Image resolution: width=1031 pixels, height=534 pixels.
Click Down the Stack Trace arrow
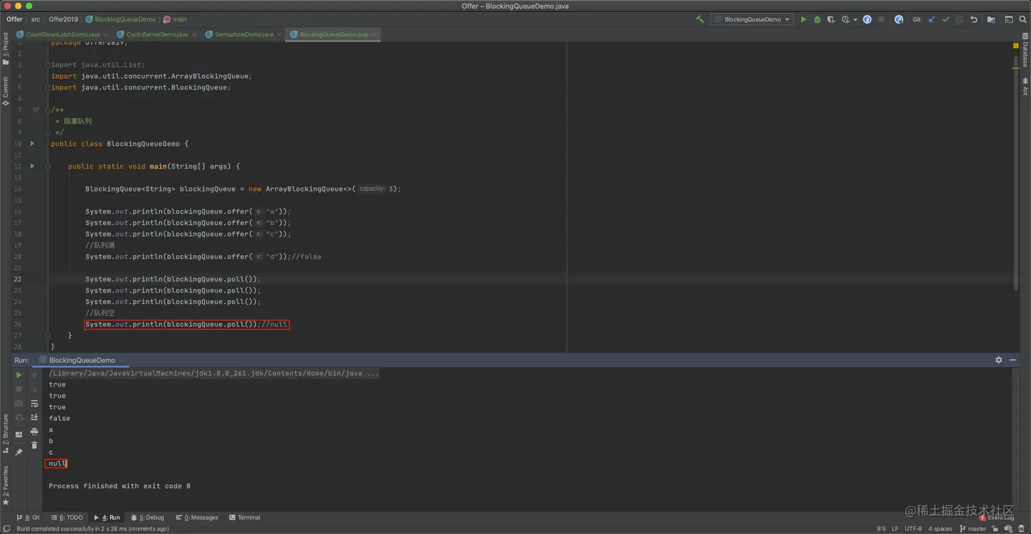click(34, 389)
